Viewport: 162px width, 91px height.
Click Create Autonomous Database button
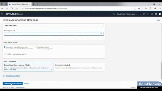pyautogui.click(x=13, y=83)
